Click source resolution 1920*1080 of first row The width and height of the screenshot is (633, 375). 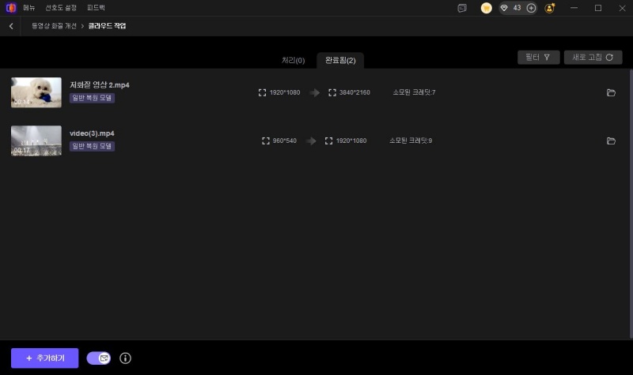coord(285,92)
